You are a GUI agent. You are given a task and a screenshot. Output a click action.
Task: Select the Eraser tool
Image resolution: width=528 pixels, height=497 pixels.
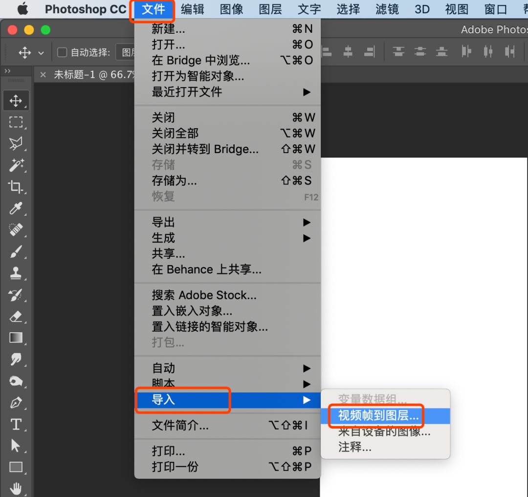pyautogui.click(x=16, y=316)
